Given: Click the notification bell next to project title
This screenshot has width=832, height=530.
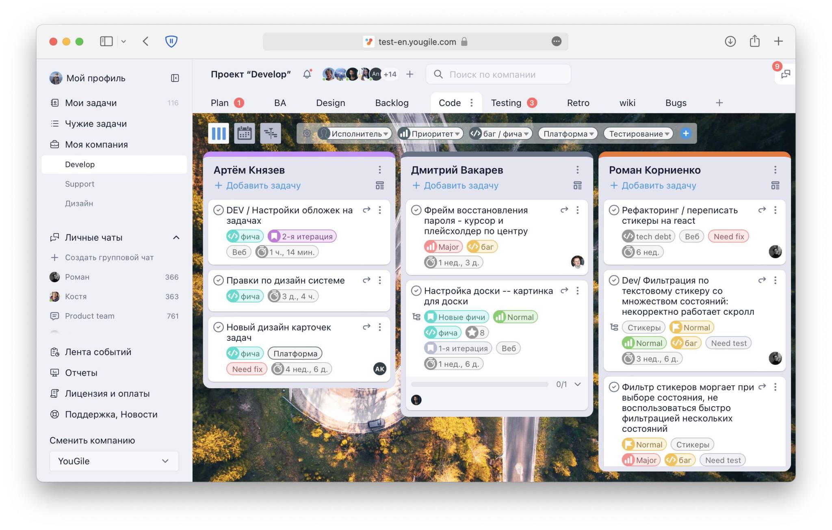Looking at the screenshot, I should tap(307, 74).
